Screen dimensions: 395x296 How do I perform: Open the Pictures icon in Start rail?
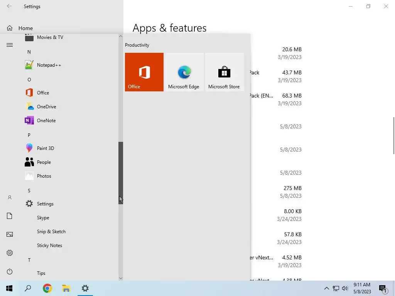point(10,234)
